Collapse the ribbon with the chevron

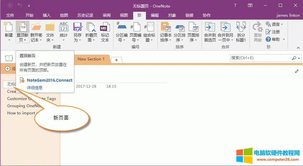click(x=298, y=47)
